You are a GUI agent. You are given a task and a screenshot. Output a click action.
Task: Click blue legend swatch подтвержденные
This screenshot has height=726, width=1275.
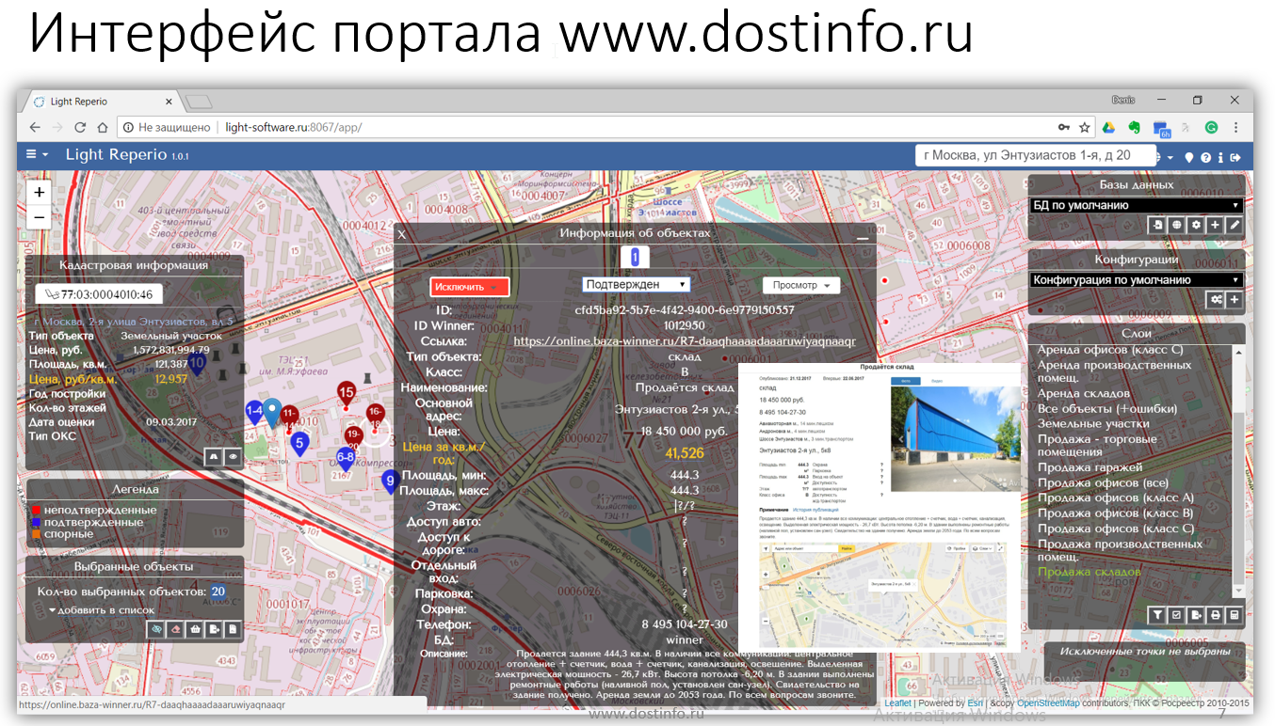tap(36, 523)
